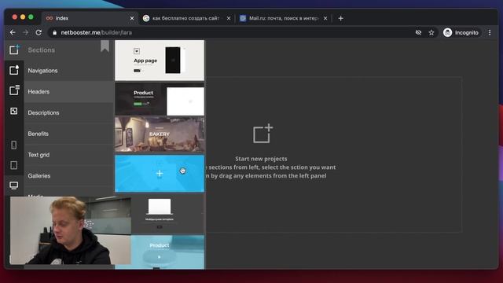Add the highlighted blue header template
The width and height of the screenshot is (503, 283).
[160, 174]
